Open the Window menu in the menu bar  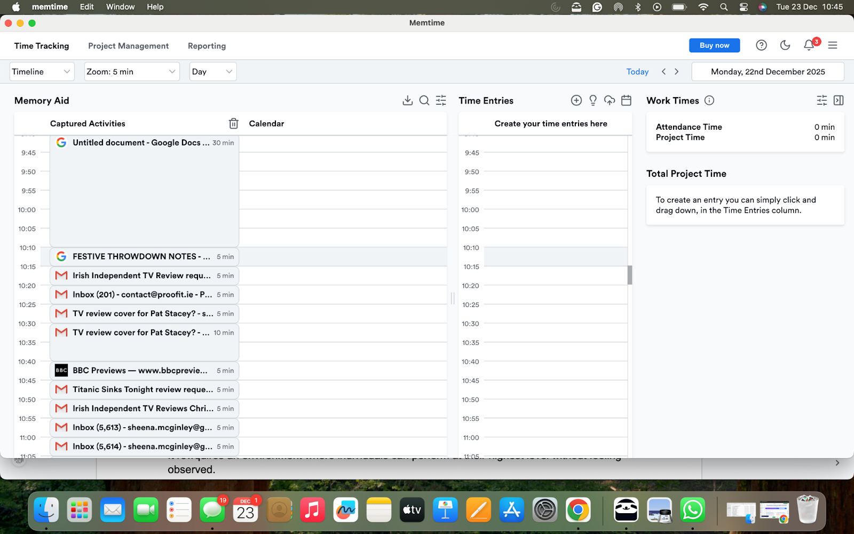(x=120, y=6)
